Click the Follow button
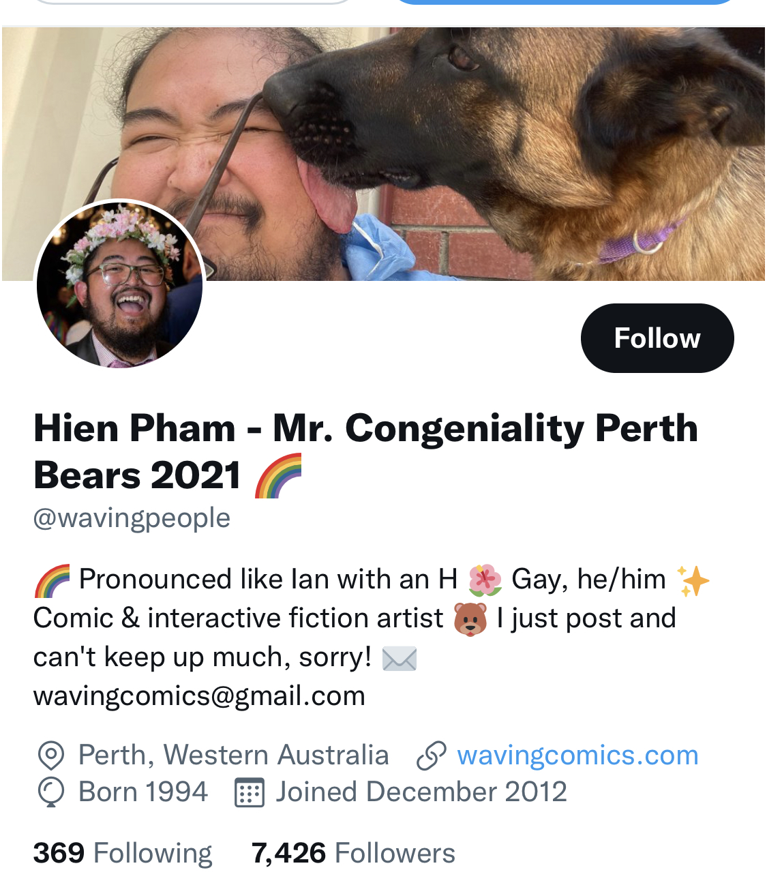The image size is (767, 883). (657, 338)
